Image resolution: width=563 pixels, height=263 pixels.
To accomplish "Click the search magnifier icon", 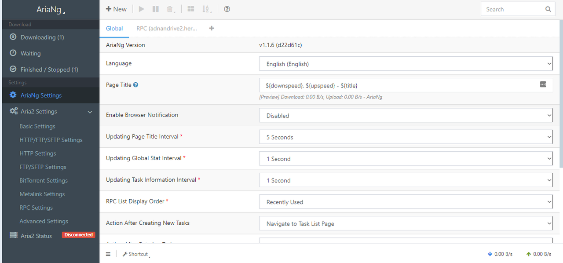I will click(x=548, y=9).
